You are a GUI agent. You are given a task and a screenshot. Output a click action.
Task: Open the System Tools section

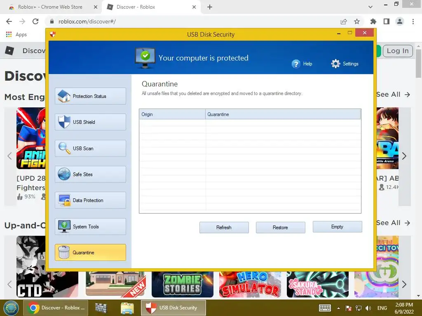pos(90,227)
